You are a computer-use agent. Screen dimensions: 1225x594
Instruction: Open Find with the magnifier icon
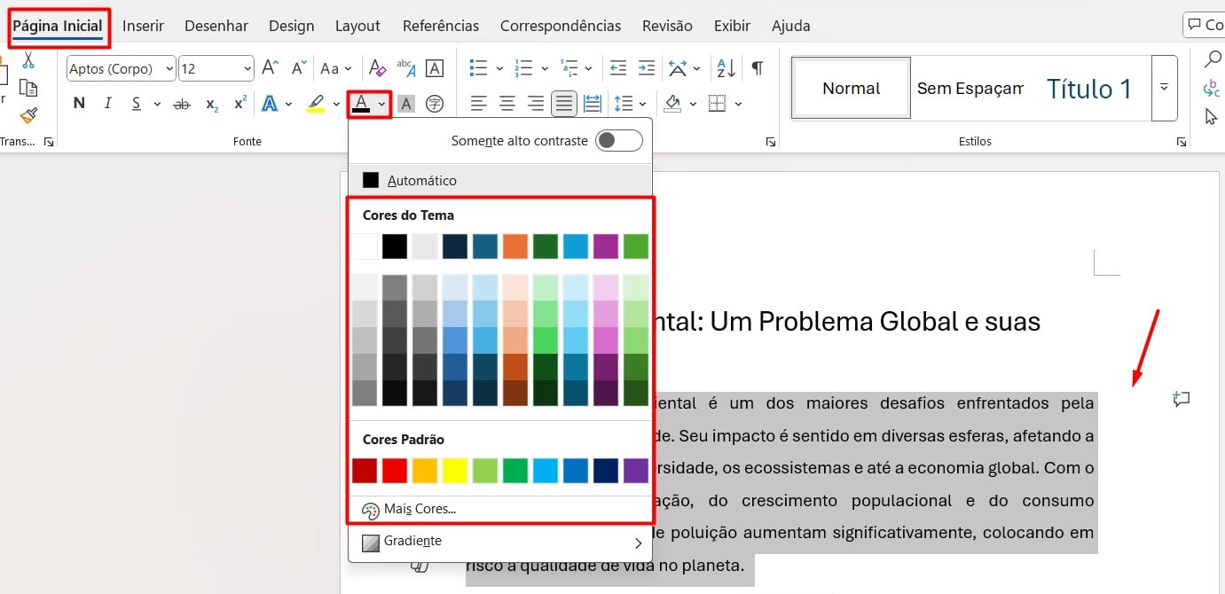pos(1212,59)
